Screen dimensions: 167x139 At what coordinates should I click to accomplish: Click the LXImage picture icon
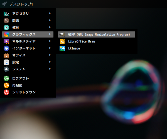(62, 48)
